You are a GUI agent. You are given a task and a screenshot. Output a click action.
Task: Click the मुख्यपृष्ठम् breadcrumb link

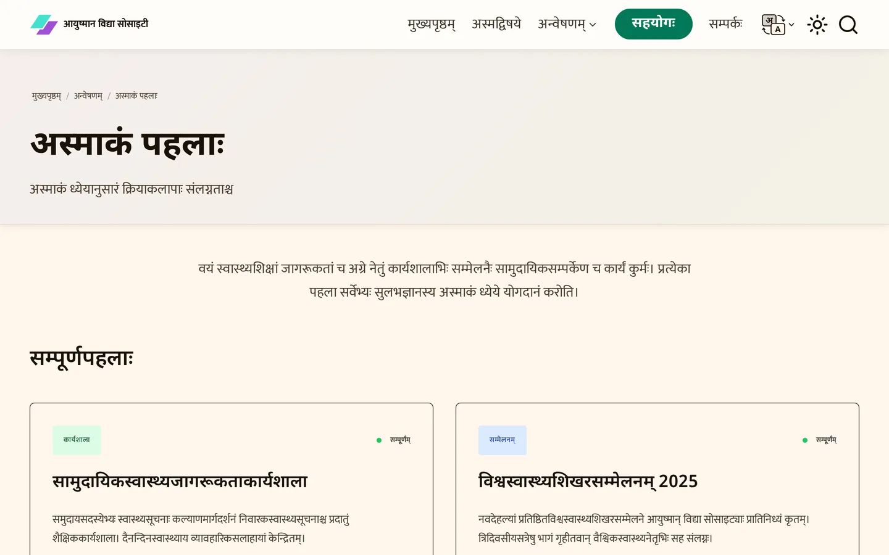tap(46, 96)
